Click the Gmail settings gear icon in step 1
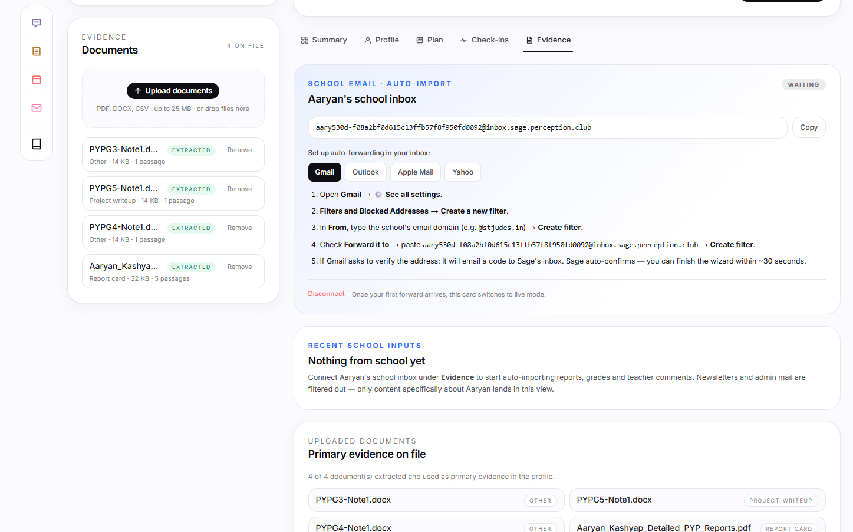 378,195
